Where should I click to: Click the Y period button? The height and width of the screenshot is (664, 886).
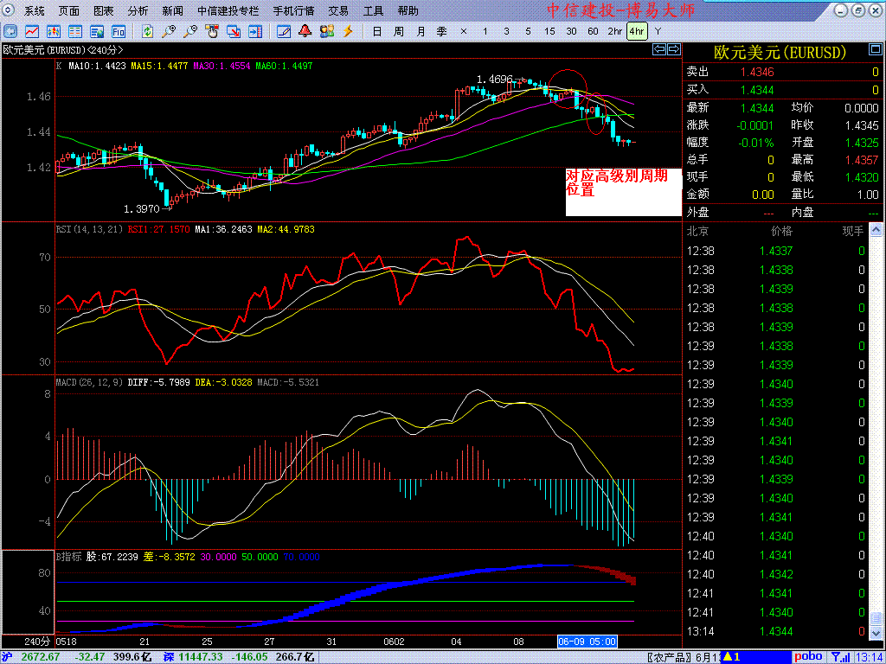tap(658, 31)
